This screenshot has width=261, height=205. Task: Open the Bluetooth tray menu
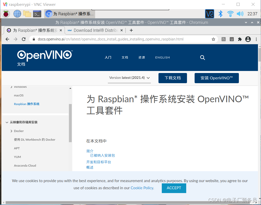pos(220,14)
